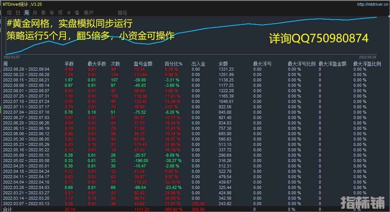The image size is (390, 212).
Task: Click profit value -196.05
Action: 141,161
